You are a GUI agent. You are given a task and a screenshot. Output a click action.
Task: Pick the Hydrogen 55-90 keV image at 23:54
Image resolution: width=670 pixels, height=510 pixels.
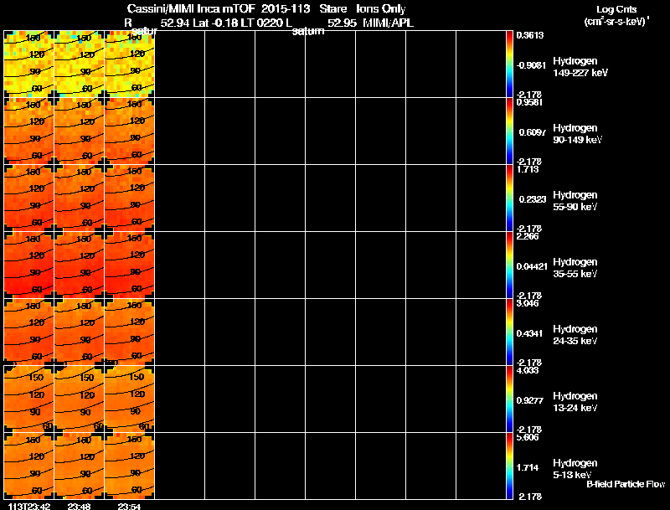click(130, 198)
